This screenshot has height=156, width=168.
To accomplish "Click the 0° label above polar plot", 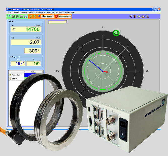I will [x=103, y=28].
